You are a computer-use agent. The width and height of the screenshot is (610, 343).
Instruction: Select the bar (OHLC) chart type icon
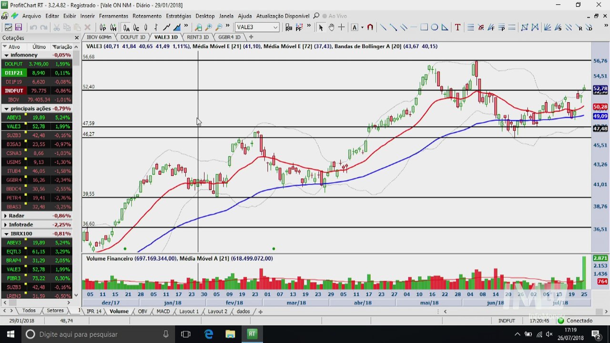pyautogui.click(x=156, y=27)
